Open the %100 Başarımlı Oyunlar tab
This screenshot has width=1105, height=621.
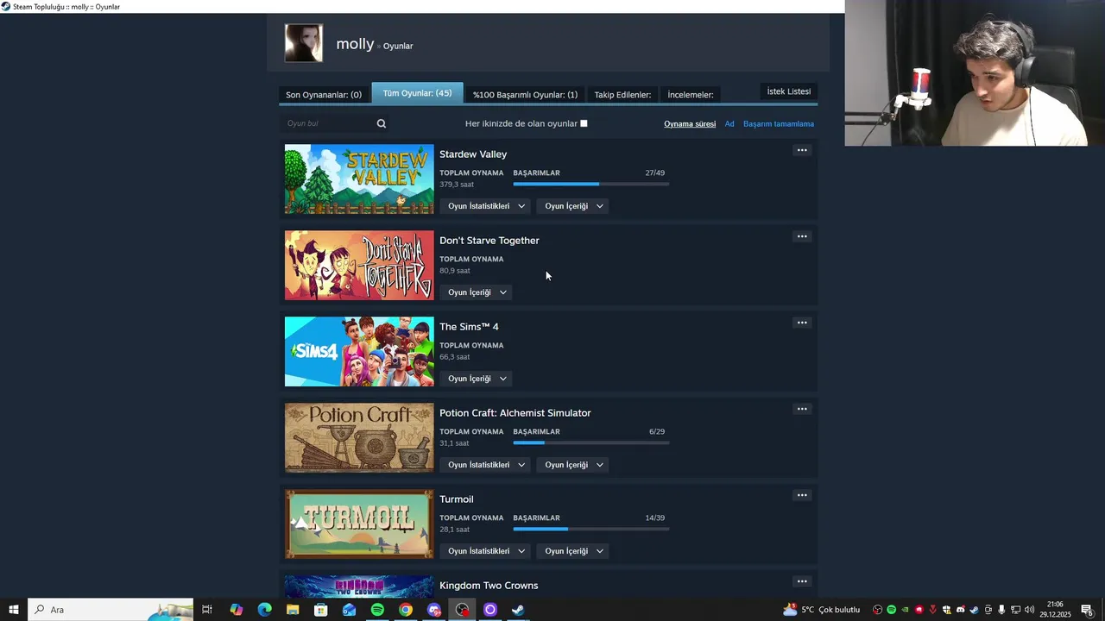tap(525, 95)
